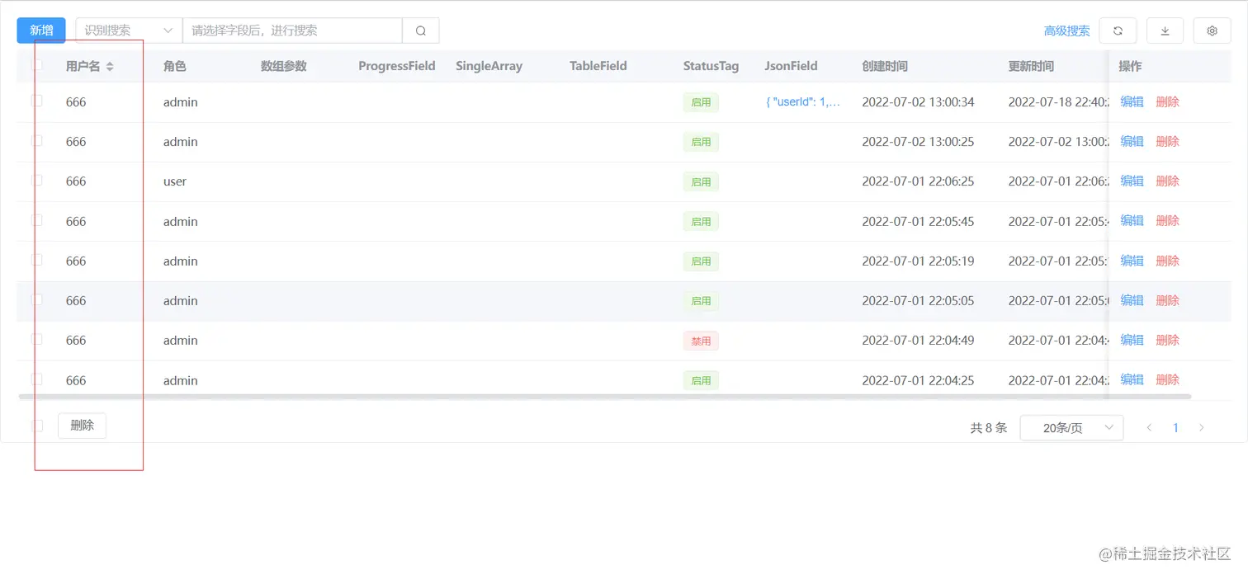Click the ProgressField column header
Image resolution: width=1248 pixels, height=579 pixels.
coord(396,66)
